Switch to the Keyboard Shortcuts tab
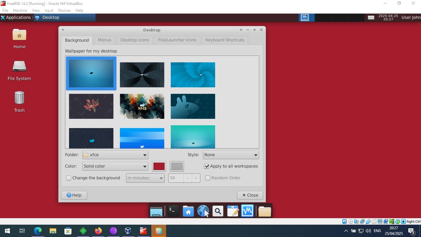This screenshot has width=421, height=237. 225,40
